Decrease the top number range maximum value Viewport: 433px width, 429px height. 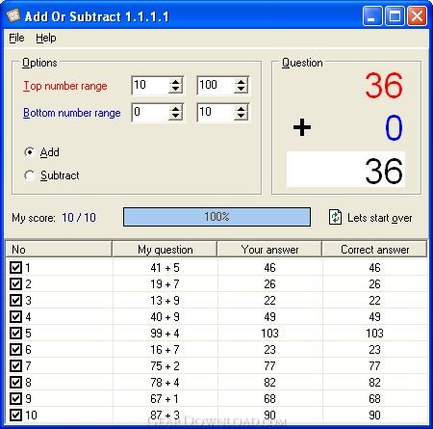click(241, 90)
